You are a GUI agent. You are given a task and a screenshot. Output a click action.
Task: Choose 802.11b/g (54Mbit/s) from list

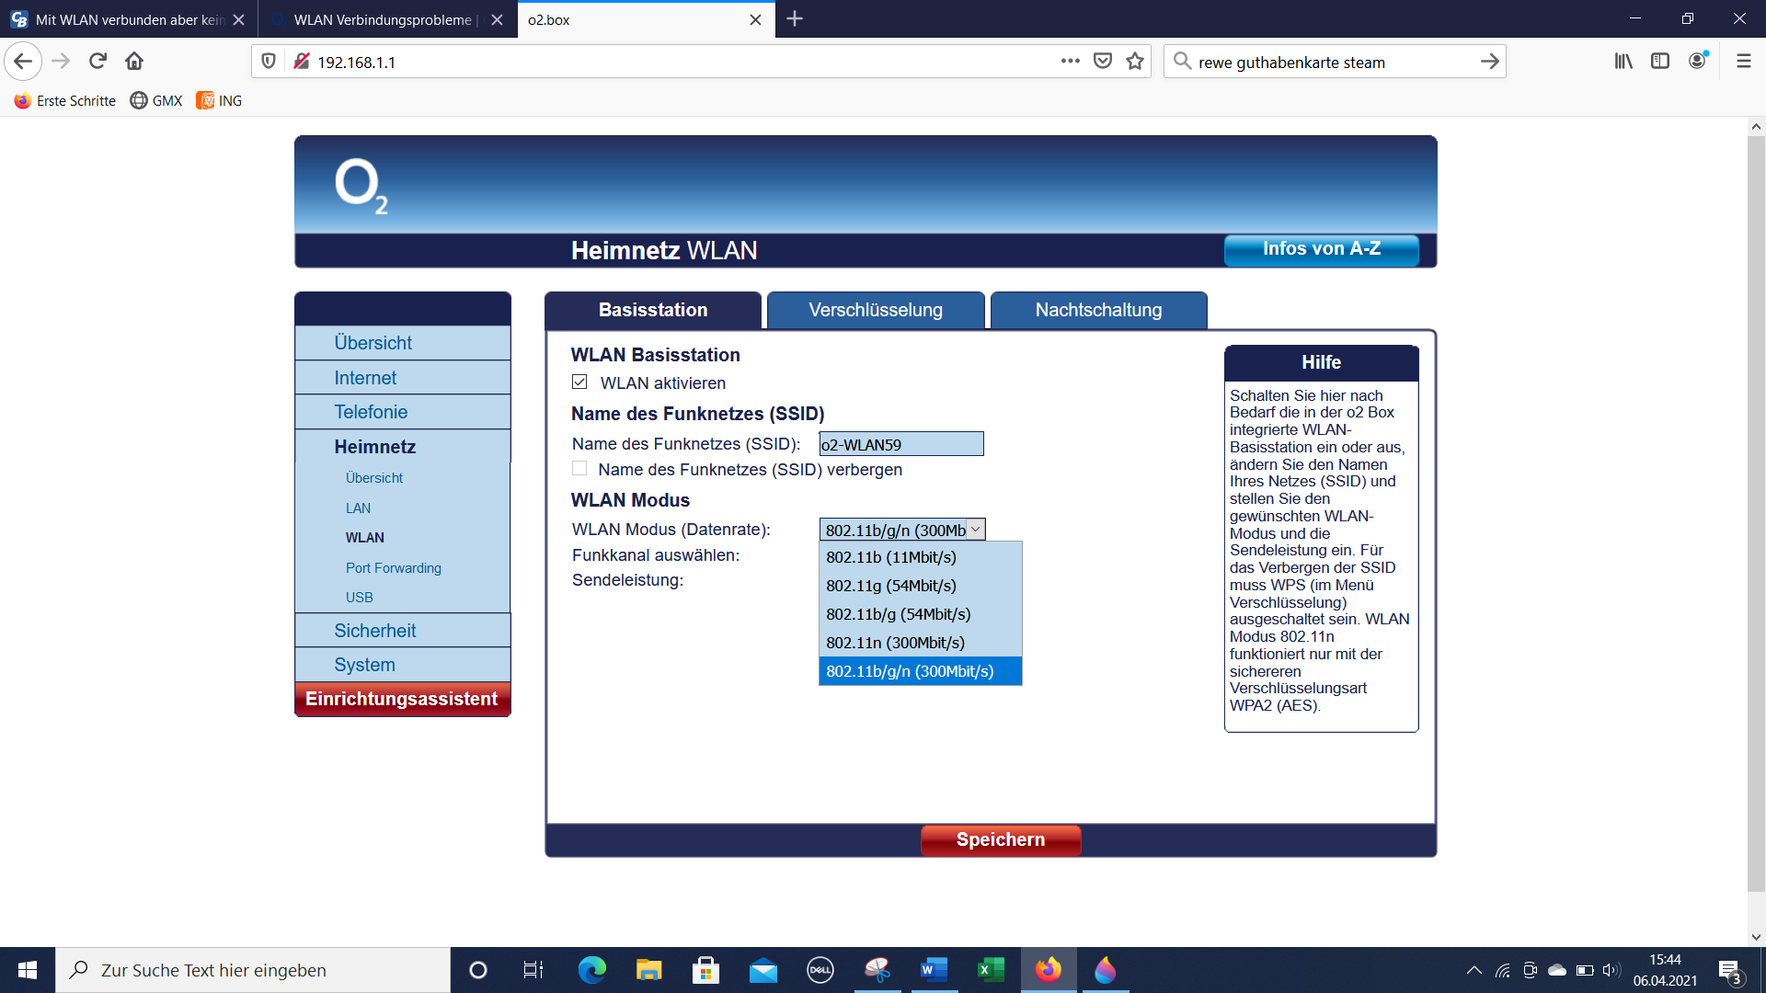[898, 614]
